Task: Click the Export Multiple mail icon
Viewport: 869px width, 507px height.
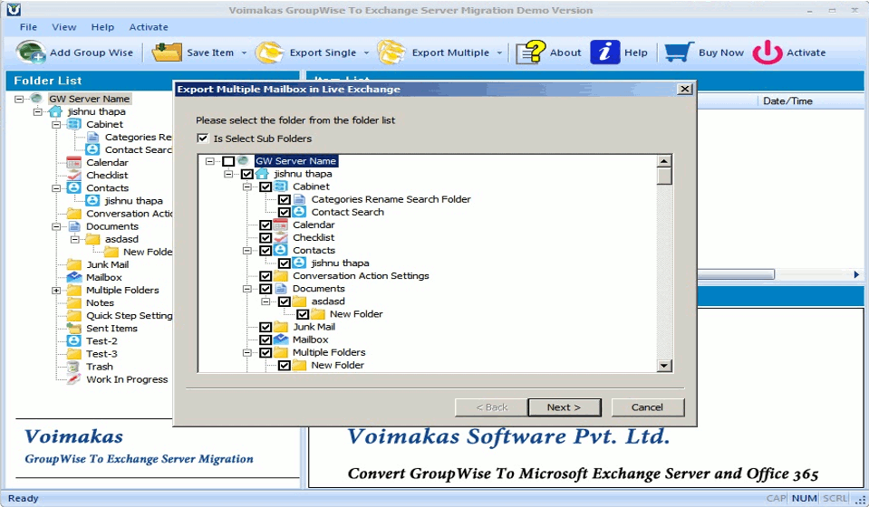Action: 391,52
